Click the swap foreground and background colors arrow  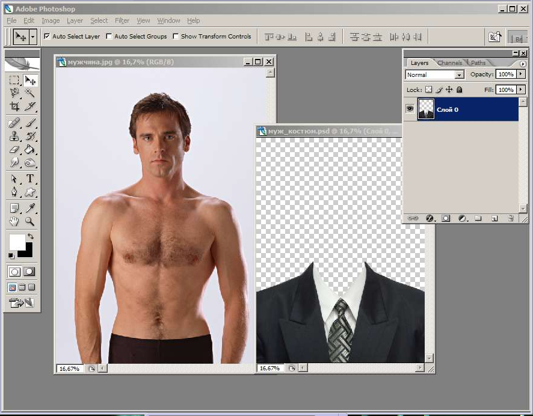point(31,236)
